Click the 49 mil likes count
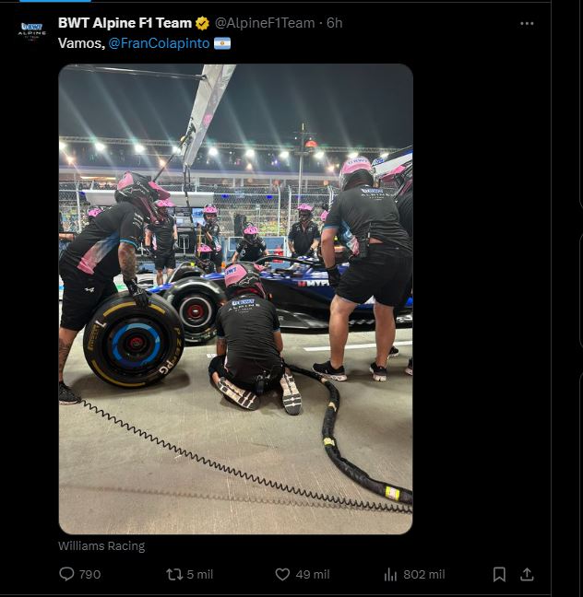Screen dimensions: 583x597 pyautogui.click(x=313, y=574)
